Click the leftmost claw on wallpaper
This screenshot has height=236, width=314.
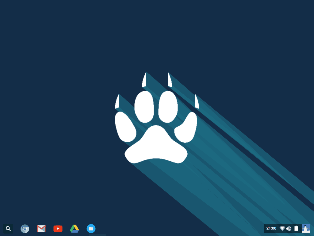[x=117, y=103]
